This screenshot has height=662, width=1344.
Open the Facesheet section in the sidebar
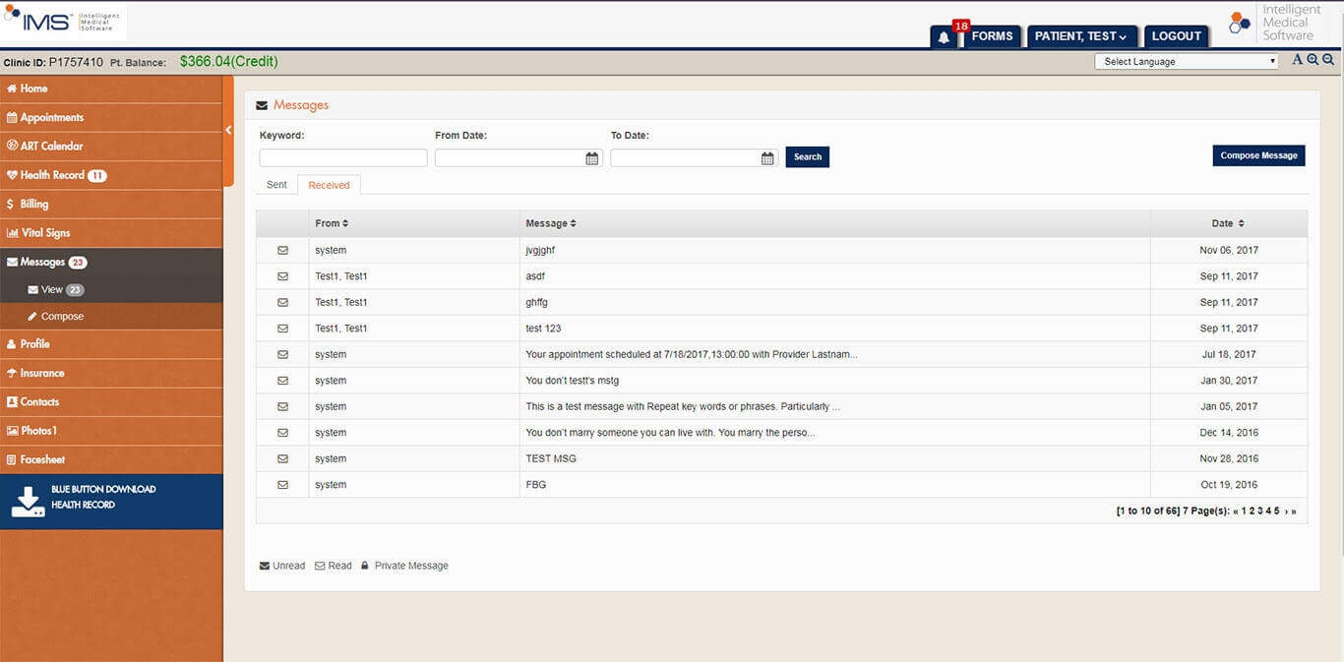coord(43,458)
